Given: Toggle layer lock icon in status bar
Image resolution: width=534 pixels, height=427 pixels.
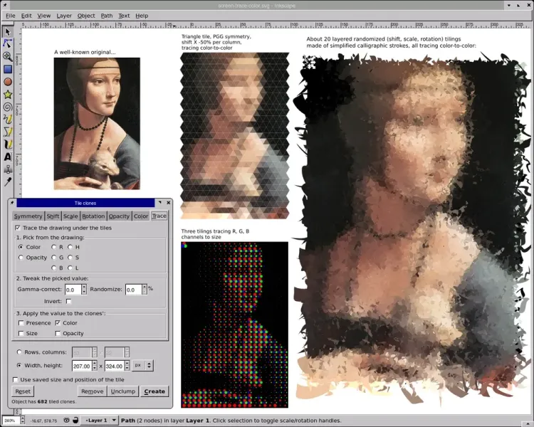Looking at the screenshot, I should coord(75,420).
